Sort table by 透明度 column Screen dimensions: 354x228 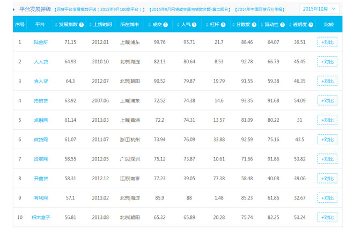(x=290, y=25)
